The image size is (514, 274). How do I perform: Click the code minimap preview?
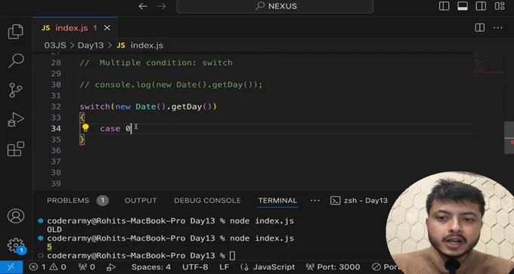[x=488, y=62]
